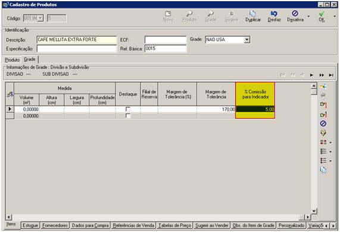Viewport: 340px width, 232px height.
Task: Click the rewind double arrow navigation
Action: click(x=293, y=75)
